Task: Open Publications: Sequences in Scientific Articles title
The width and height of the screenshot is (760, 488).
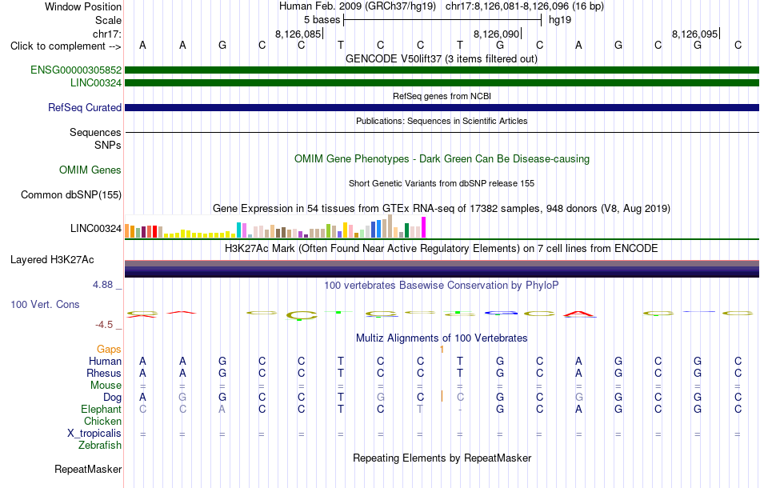Action: (x=442, y=121)
